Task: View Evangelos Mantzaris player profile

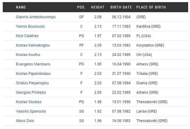Action: pyautogui.click(x=33, y=64)
